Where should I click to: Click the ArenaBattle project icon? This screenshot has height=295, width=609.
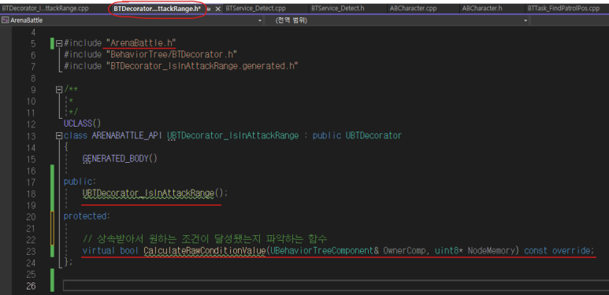6,20
